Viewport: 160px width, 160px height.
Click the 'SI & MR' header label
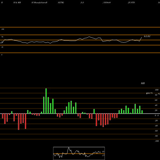tap(17, 3)
